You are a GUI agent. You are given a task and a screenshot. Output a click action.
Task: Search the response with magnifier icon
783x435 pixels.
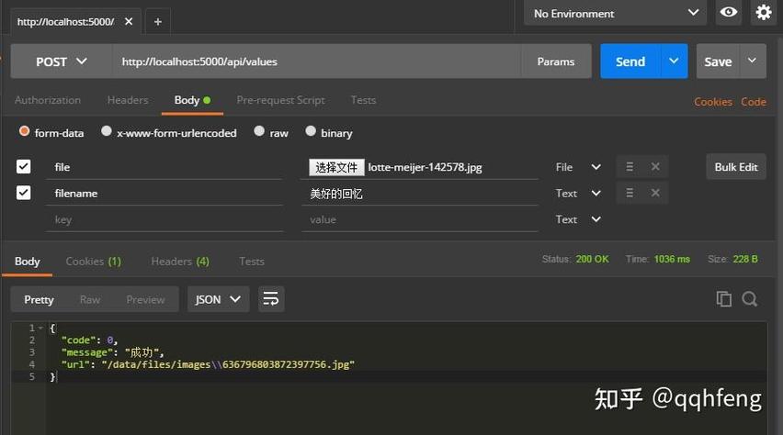coord(750,299)
